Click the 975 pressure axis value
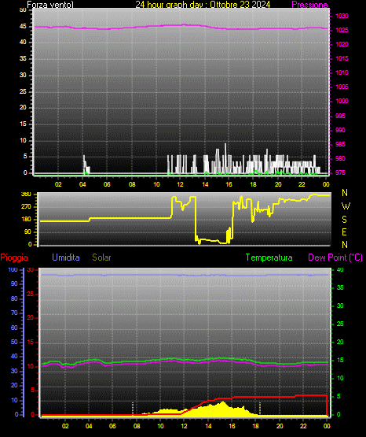 340,172
